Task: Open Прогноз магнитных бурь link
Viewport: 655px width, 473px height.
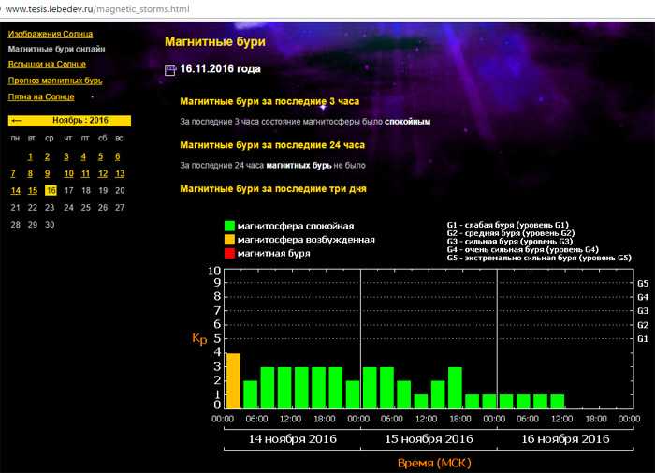Action: click(x=55, y=81)
